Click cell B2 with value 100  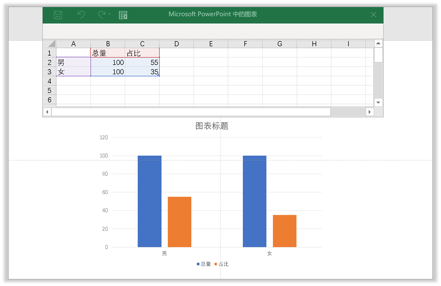click(108, 62)
